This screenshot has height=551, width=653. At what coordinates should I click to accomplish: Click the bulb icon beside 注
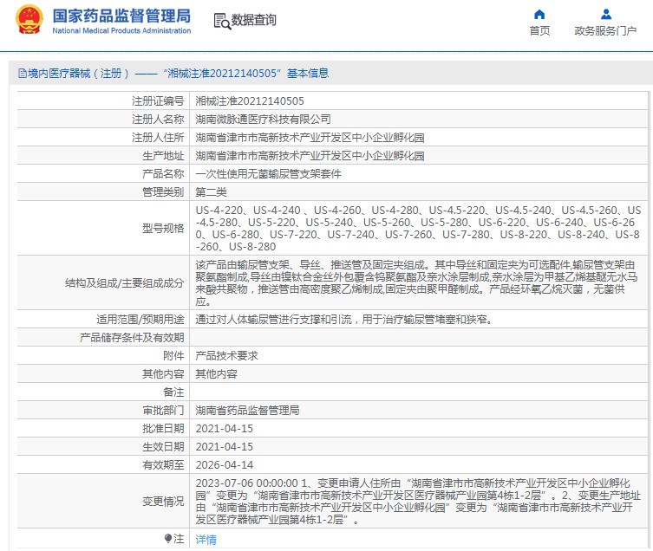point(168,539)
